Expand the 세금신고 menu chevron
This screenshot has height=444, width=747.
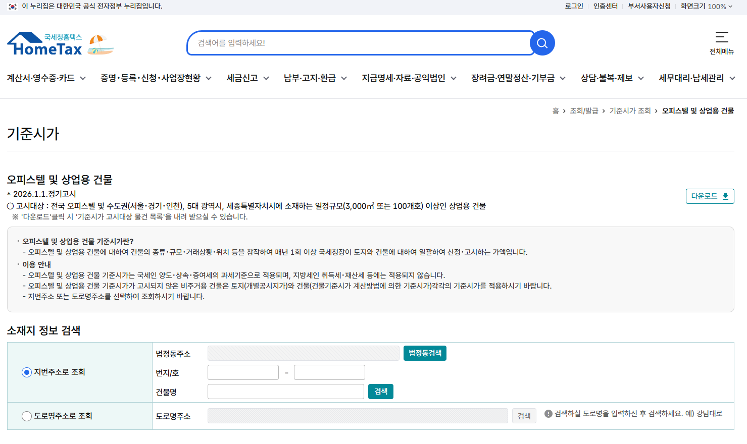266,78
